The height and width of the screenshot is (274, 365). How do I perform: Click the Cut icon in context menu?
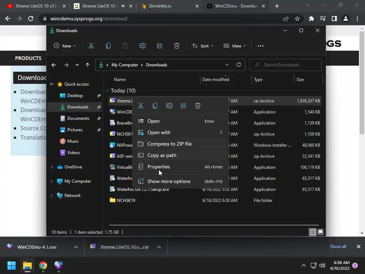(x=141, y=106)
